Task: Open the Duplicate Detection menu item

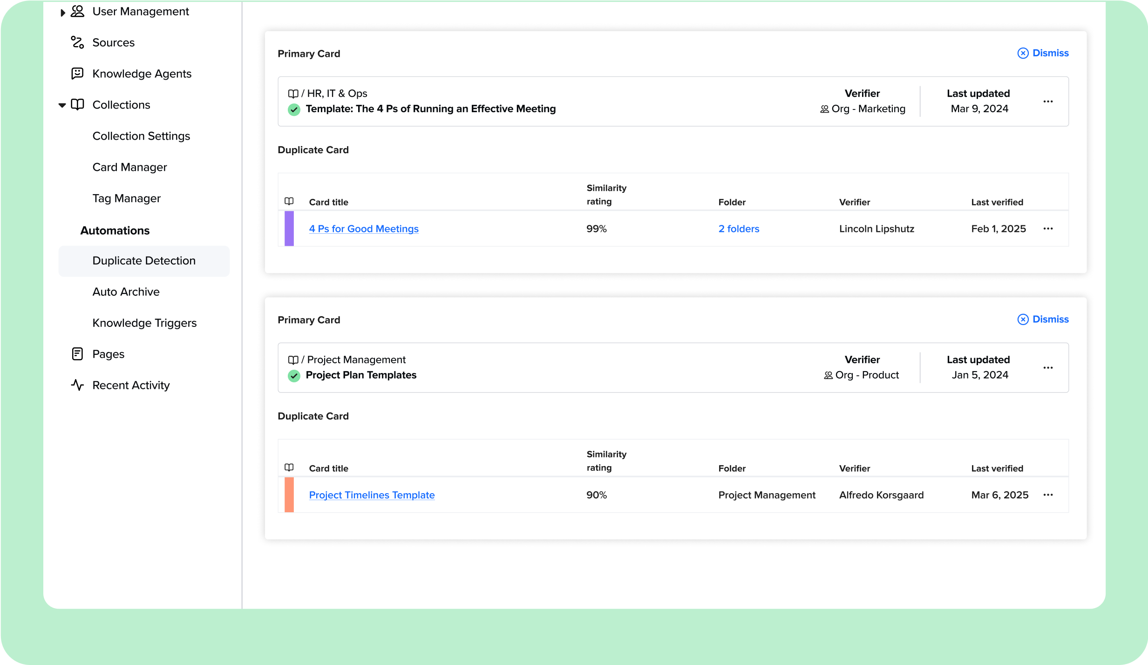Action: [x=144, y=261]
